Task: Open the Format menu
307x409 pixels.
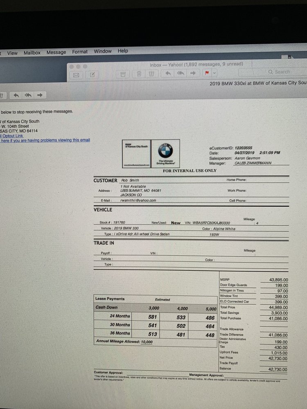Action: [80, 52]
